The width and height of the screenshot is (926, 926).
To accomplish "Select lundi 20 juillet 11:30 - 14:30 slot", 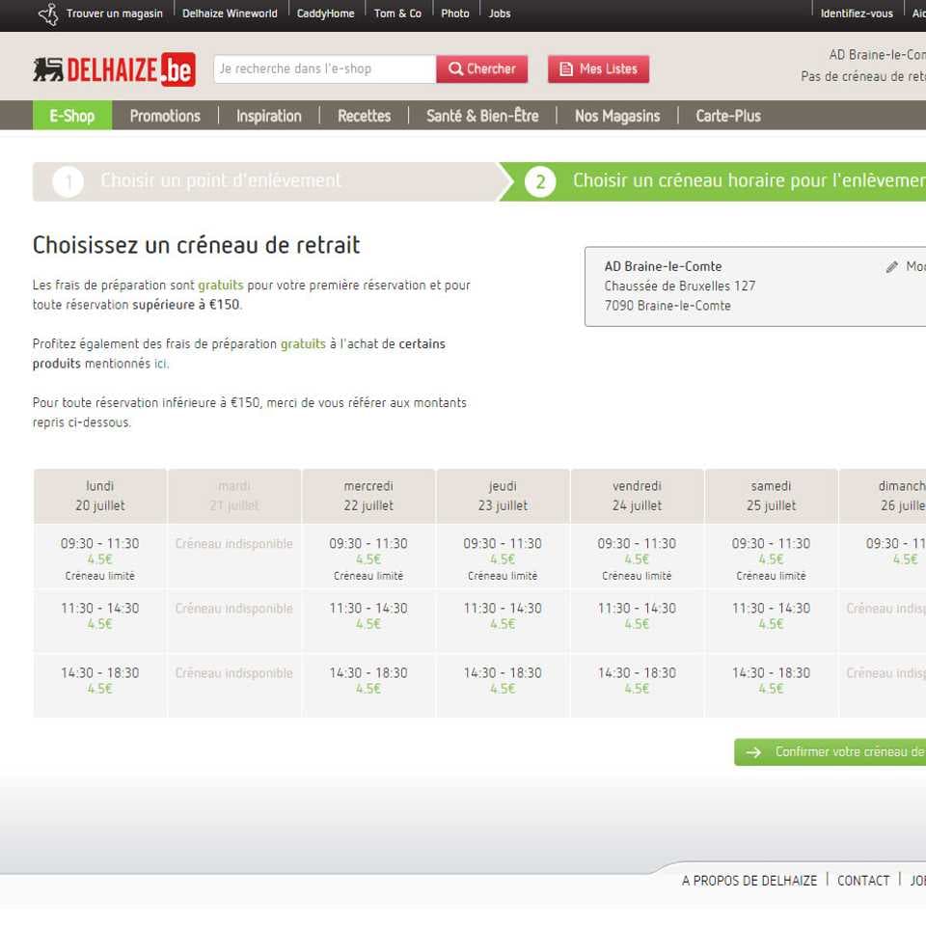I will 99,620.
